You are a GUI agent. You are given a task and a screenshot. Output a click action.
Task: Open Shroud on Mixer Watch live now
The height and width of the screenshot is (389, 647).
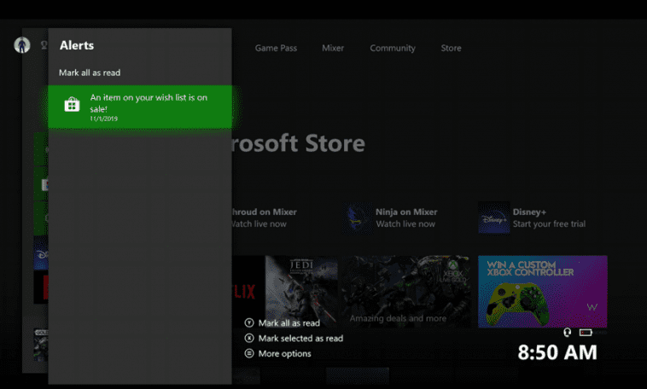[264, 218]
